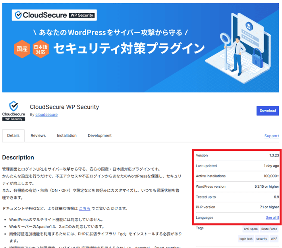Switch to the Reviews tab
Image resolution: width=282 pixels, height=248 pixels.
38,136
